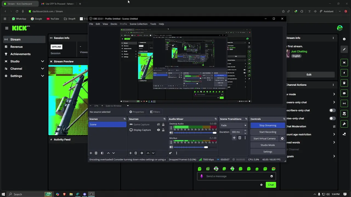Move scene down in the Scenes panel
Image resolution: width=351 pixels, height=197 pixels.
[x=114, y=153]
